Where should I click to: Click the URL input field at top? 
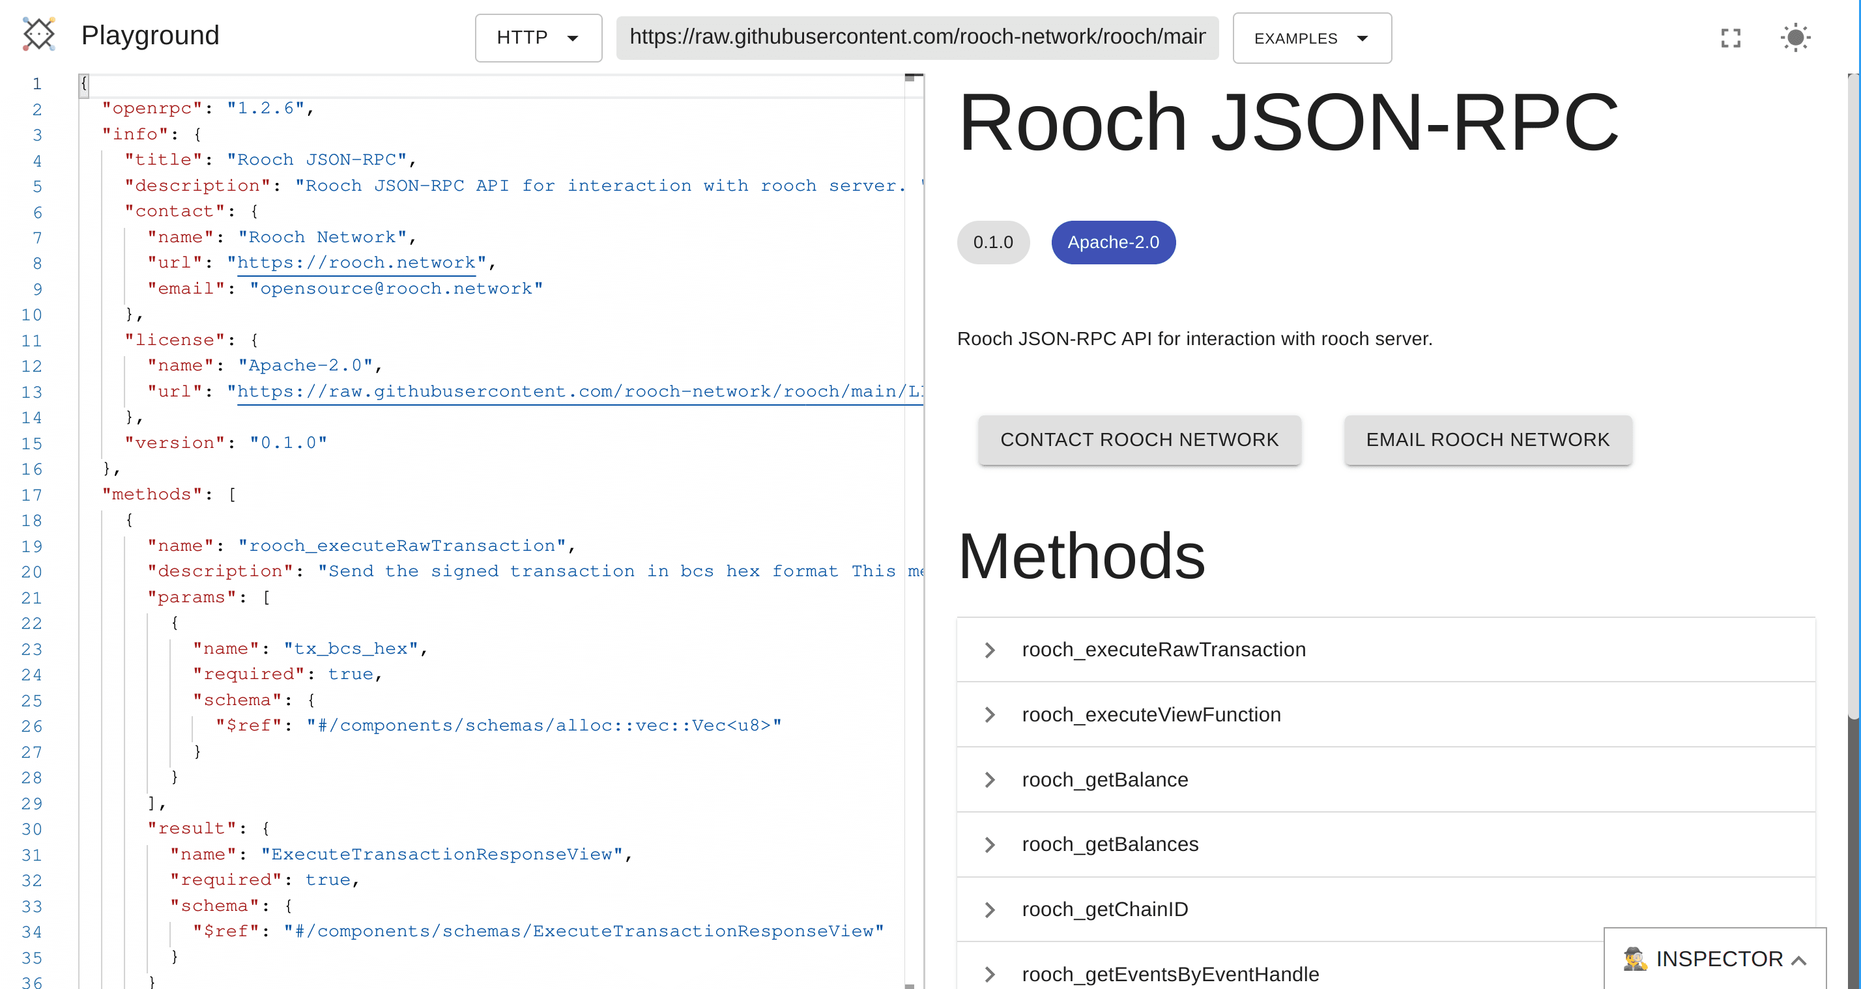(x=911, y=38)
